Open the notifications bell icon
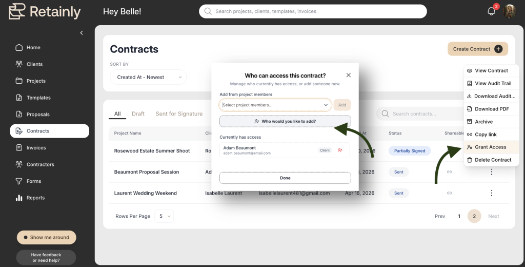This screenshot has height=267, width=525. point(491,11)
